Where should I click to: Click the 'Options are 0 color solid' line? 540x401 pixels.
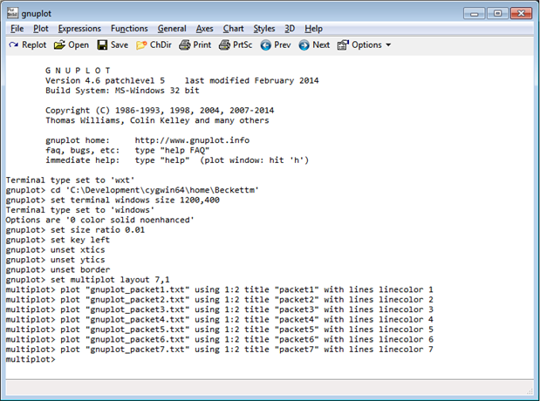click(x=99, y=220)
